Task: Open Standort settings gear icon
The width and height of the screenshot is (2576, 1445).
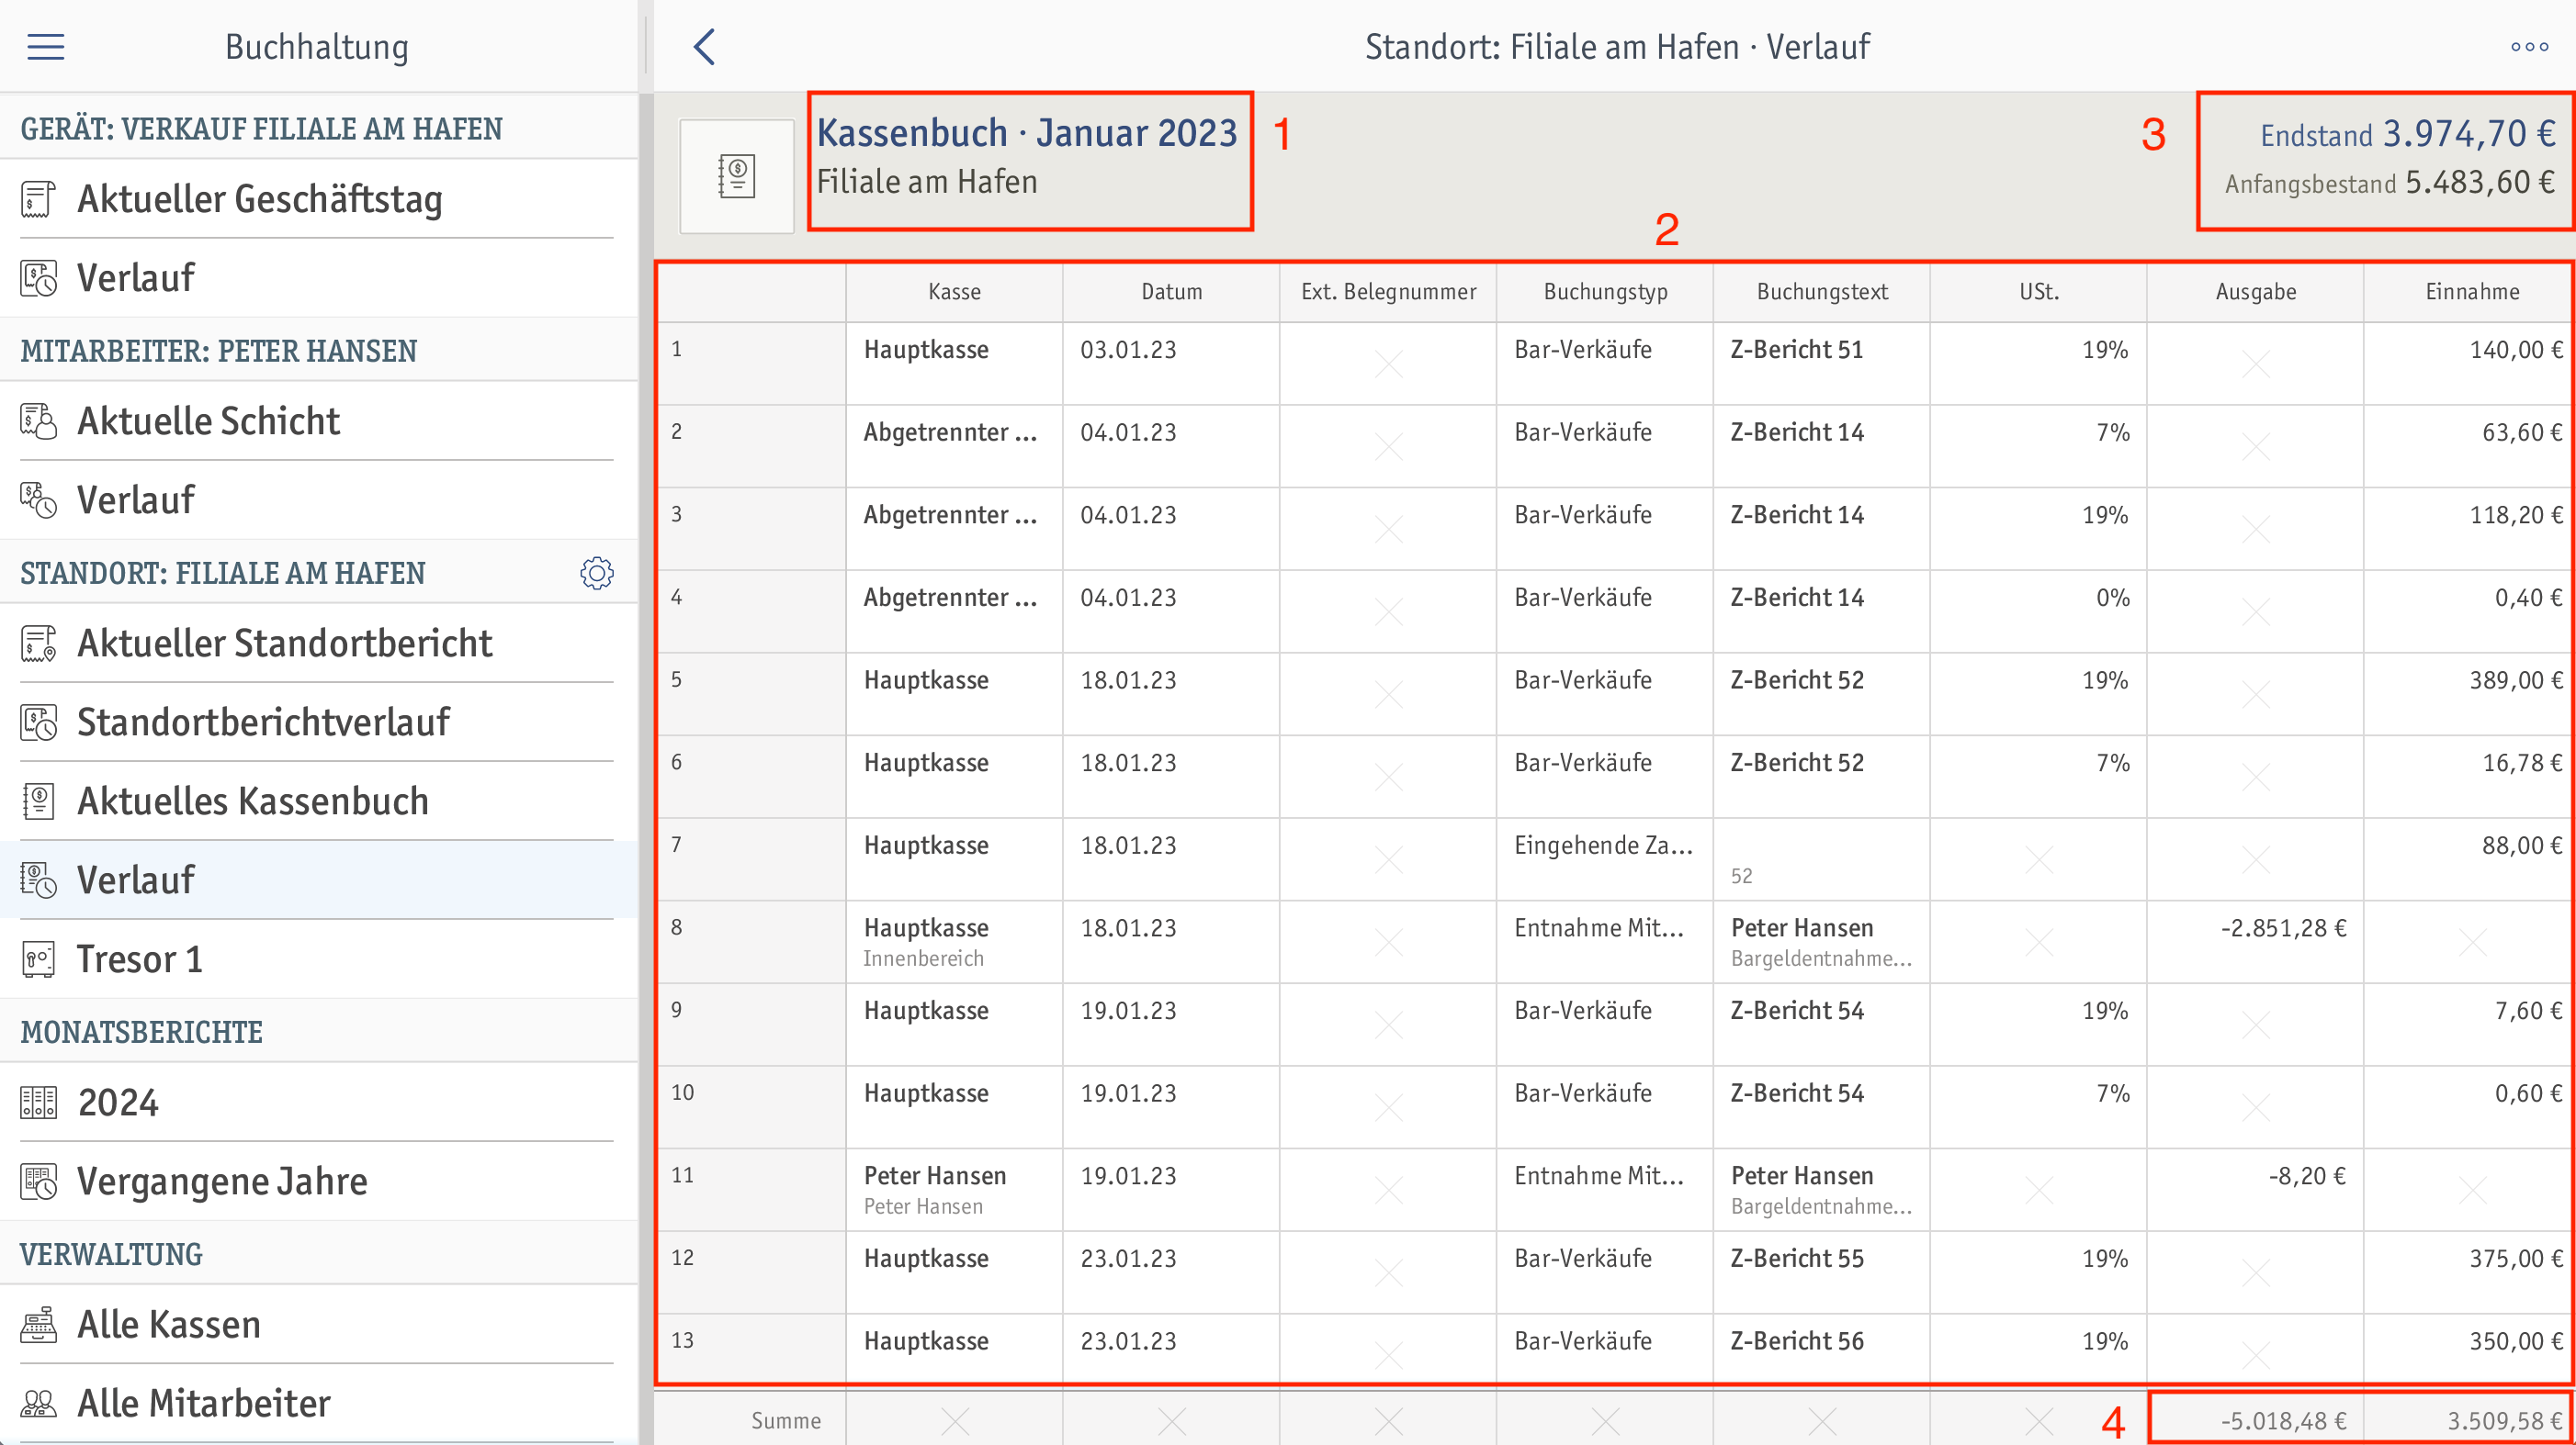Action: click(597, 573)
